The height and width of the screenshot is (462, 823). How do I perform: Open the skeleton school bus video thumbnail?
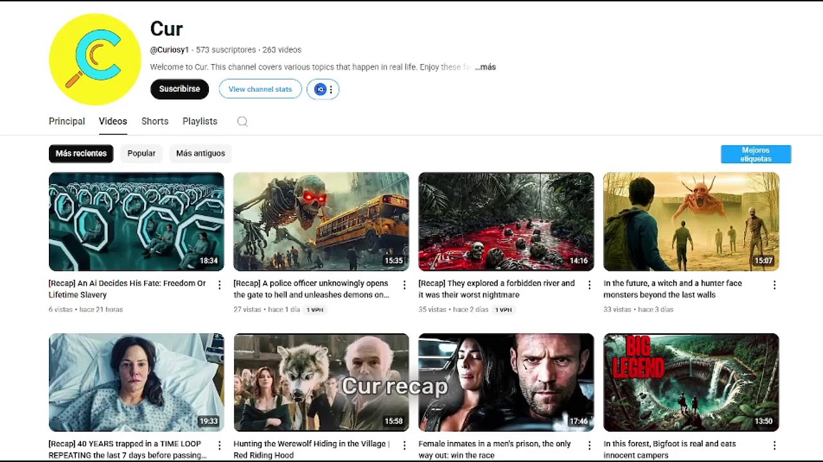pos(321,221)
